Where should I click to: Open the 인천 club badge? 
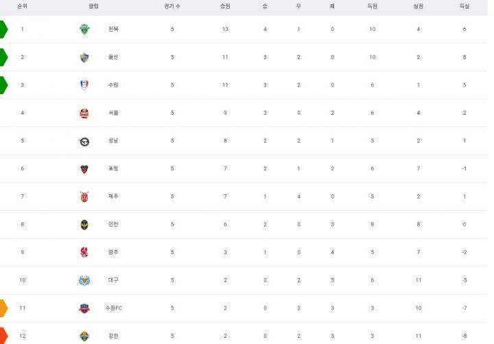[84, 225]
